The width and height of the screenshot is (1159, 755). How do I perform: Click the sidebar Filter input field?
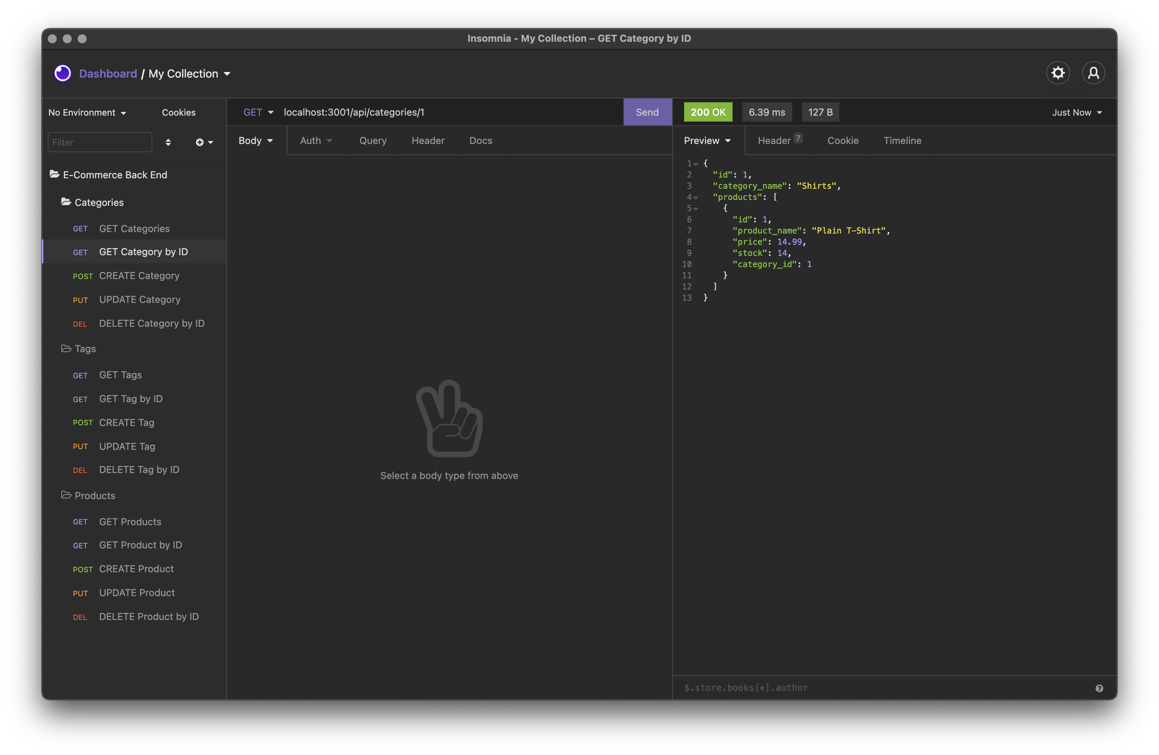click(x=100, y=142)
